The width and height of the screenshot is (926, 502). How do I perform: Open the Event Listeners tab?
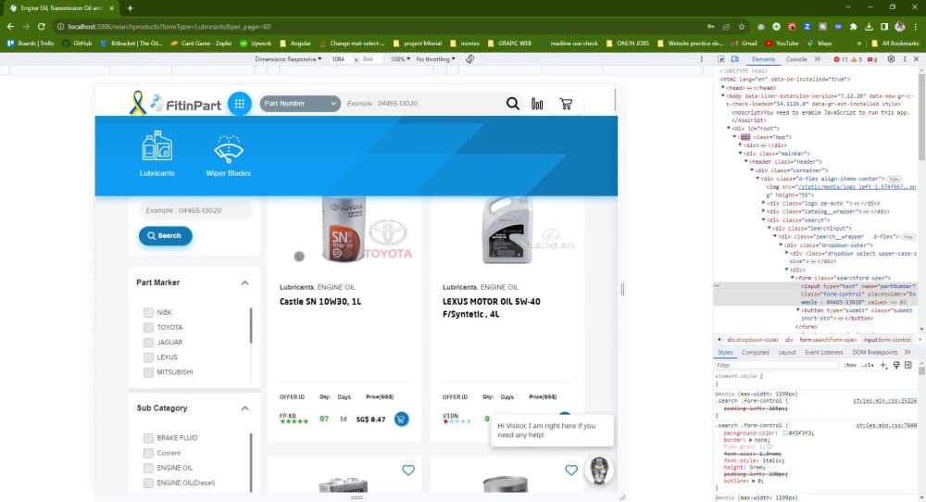[823, 353]
